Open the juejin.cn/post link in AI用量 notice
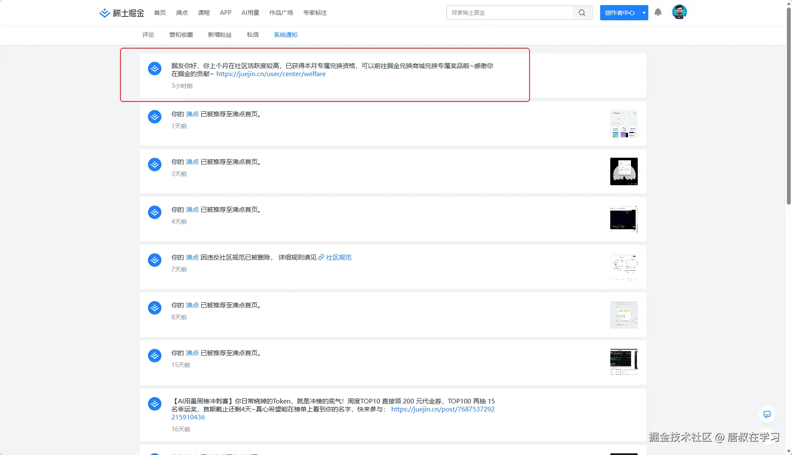This screenshot has height=455, width=792. [x=443, y=409]
